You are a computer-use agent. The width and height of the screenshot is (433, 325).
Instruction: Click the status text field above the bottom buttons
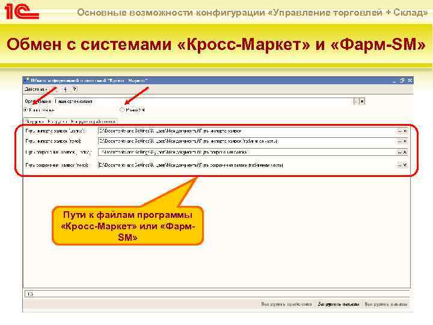coord(217,294)
